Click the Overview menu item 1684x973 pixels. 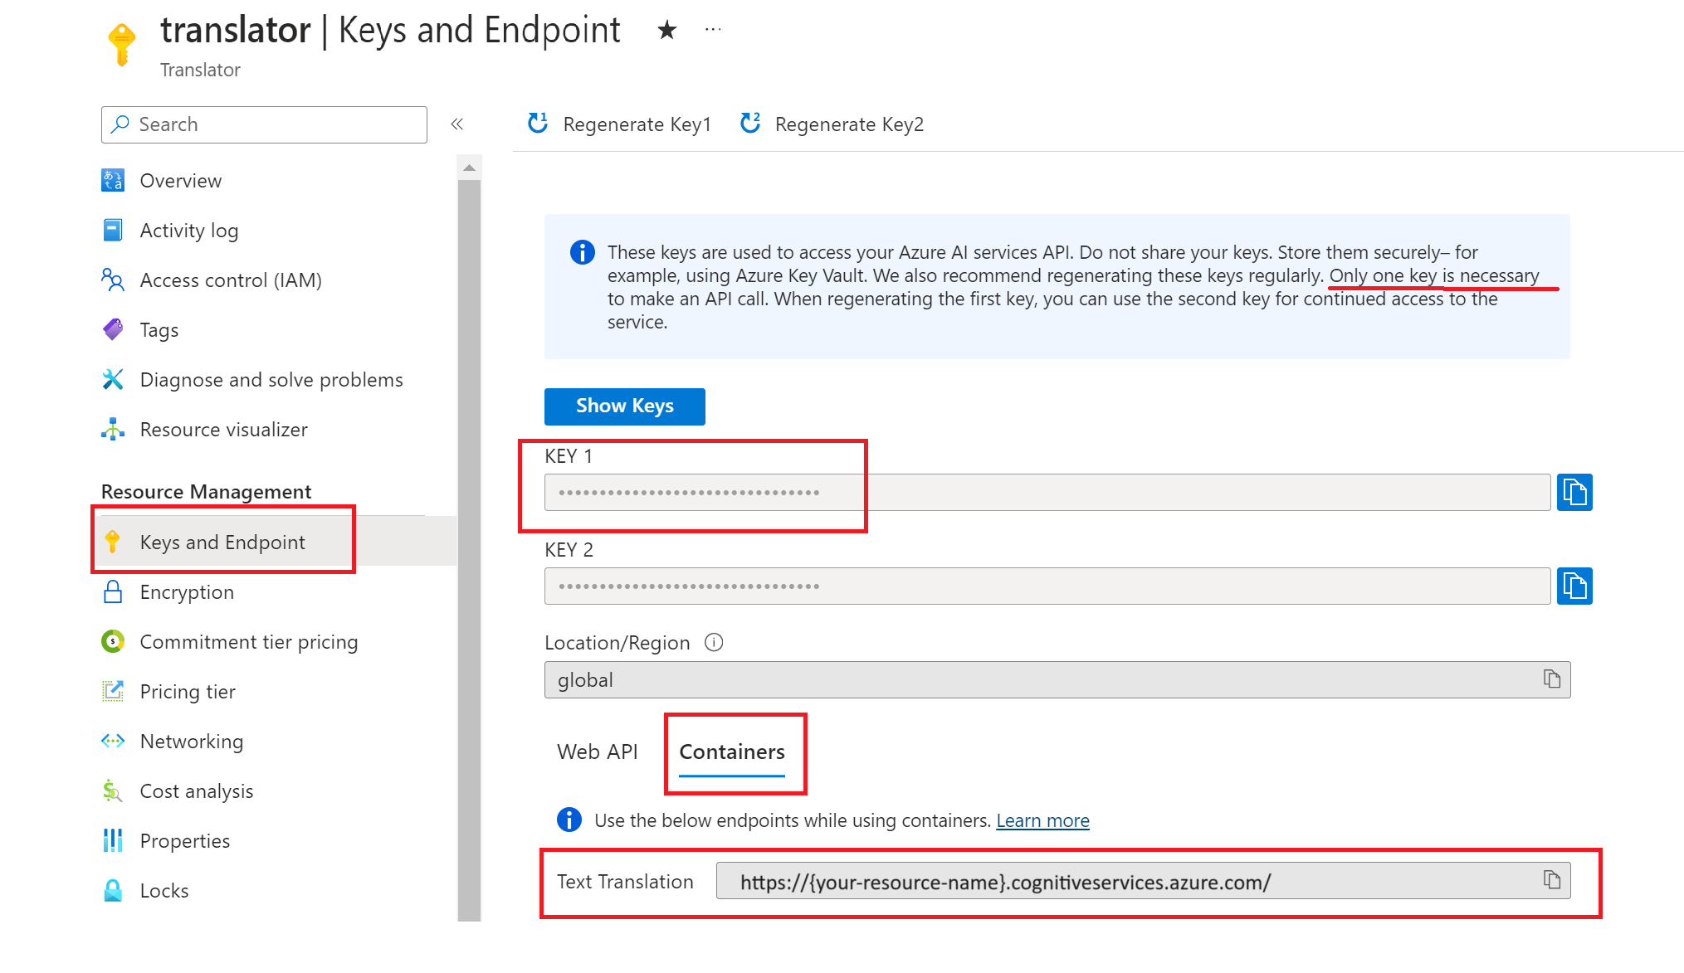tap(181, 179)
